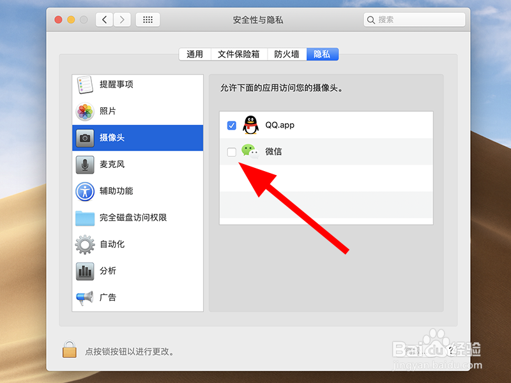Click the magnifier icon in search field
The height and width of the screenshot is (383, 511).
pos(371,20)
